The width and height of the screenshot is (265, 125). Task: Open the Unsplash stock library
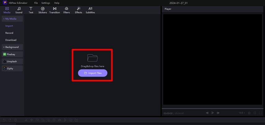point(12,61)
